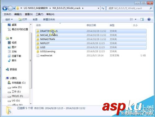Expand the arrow after NX_8.0.0.25_Win64_crack breadcrumb
The height and width of the screenshot is (117, 155).
(83, 8)
